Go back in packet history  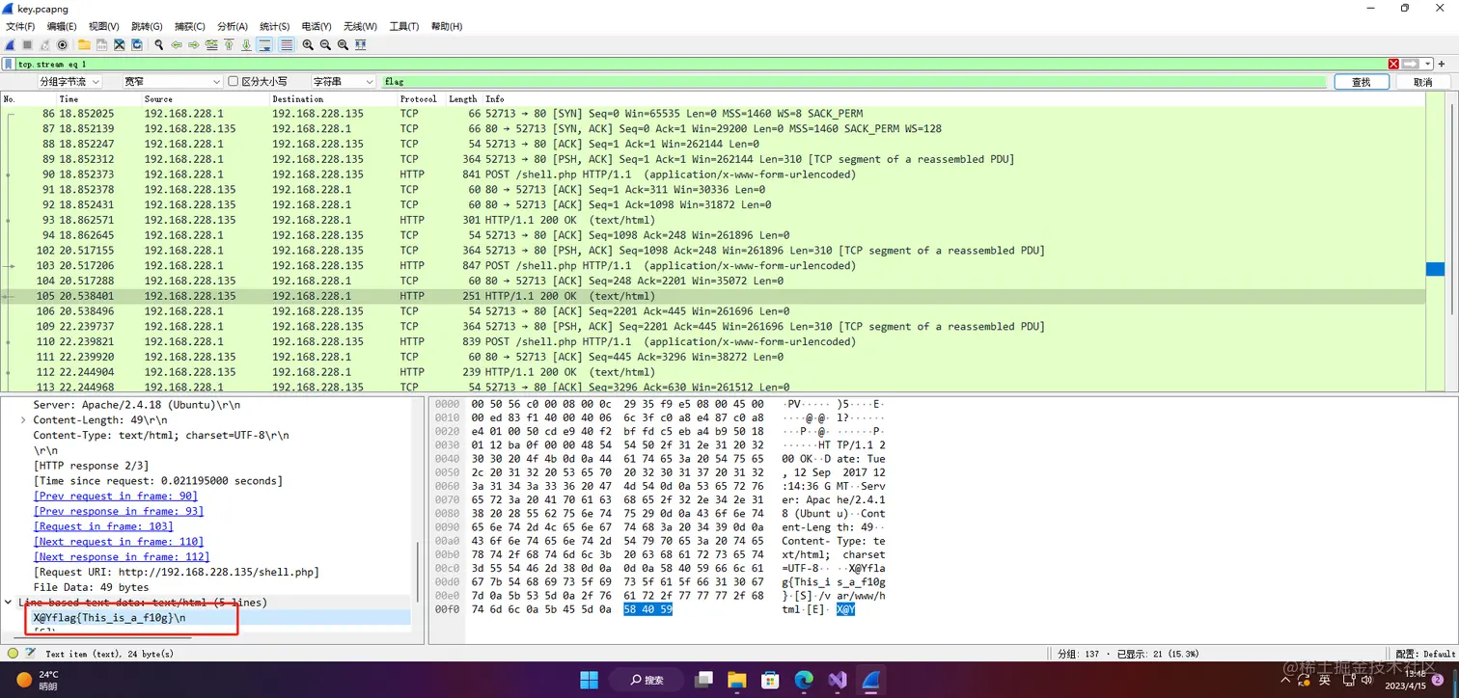177,44
